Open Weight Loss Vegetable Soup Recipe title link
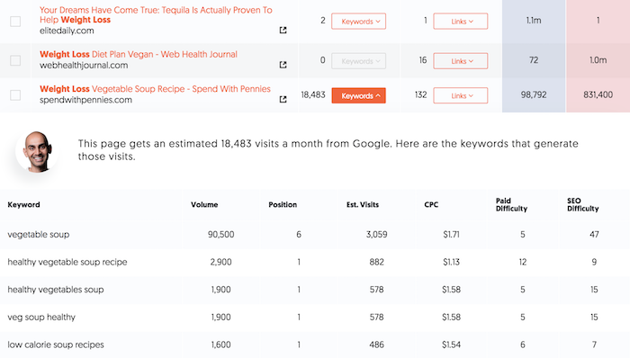 click(x=155, y=89)
